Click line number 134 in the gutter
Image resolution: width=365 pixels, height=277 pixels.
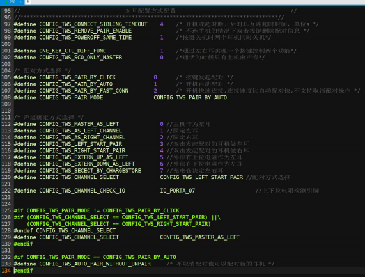(6, 271)
